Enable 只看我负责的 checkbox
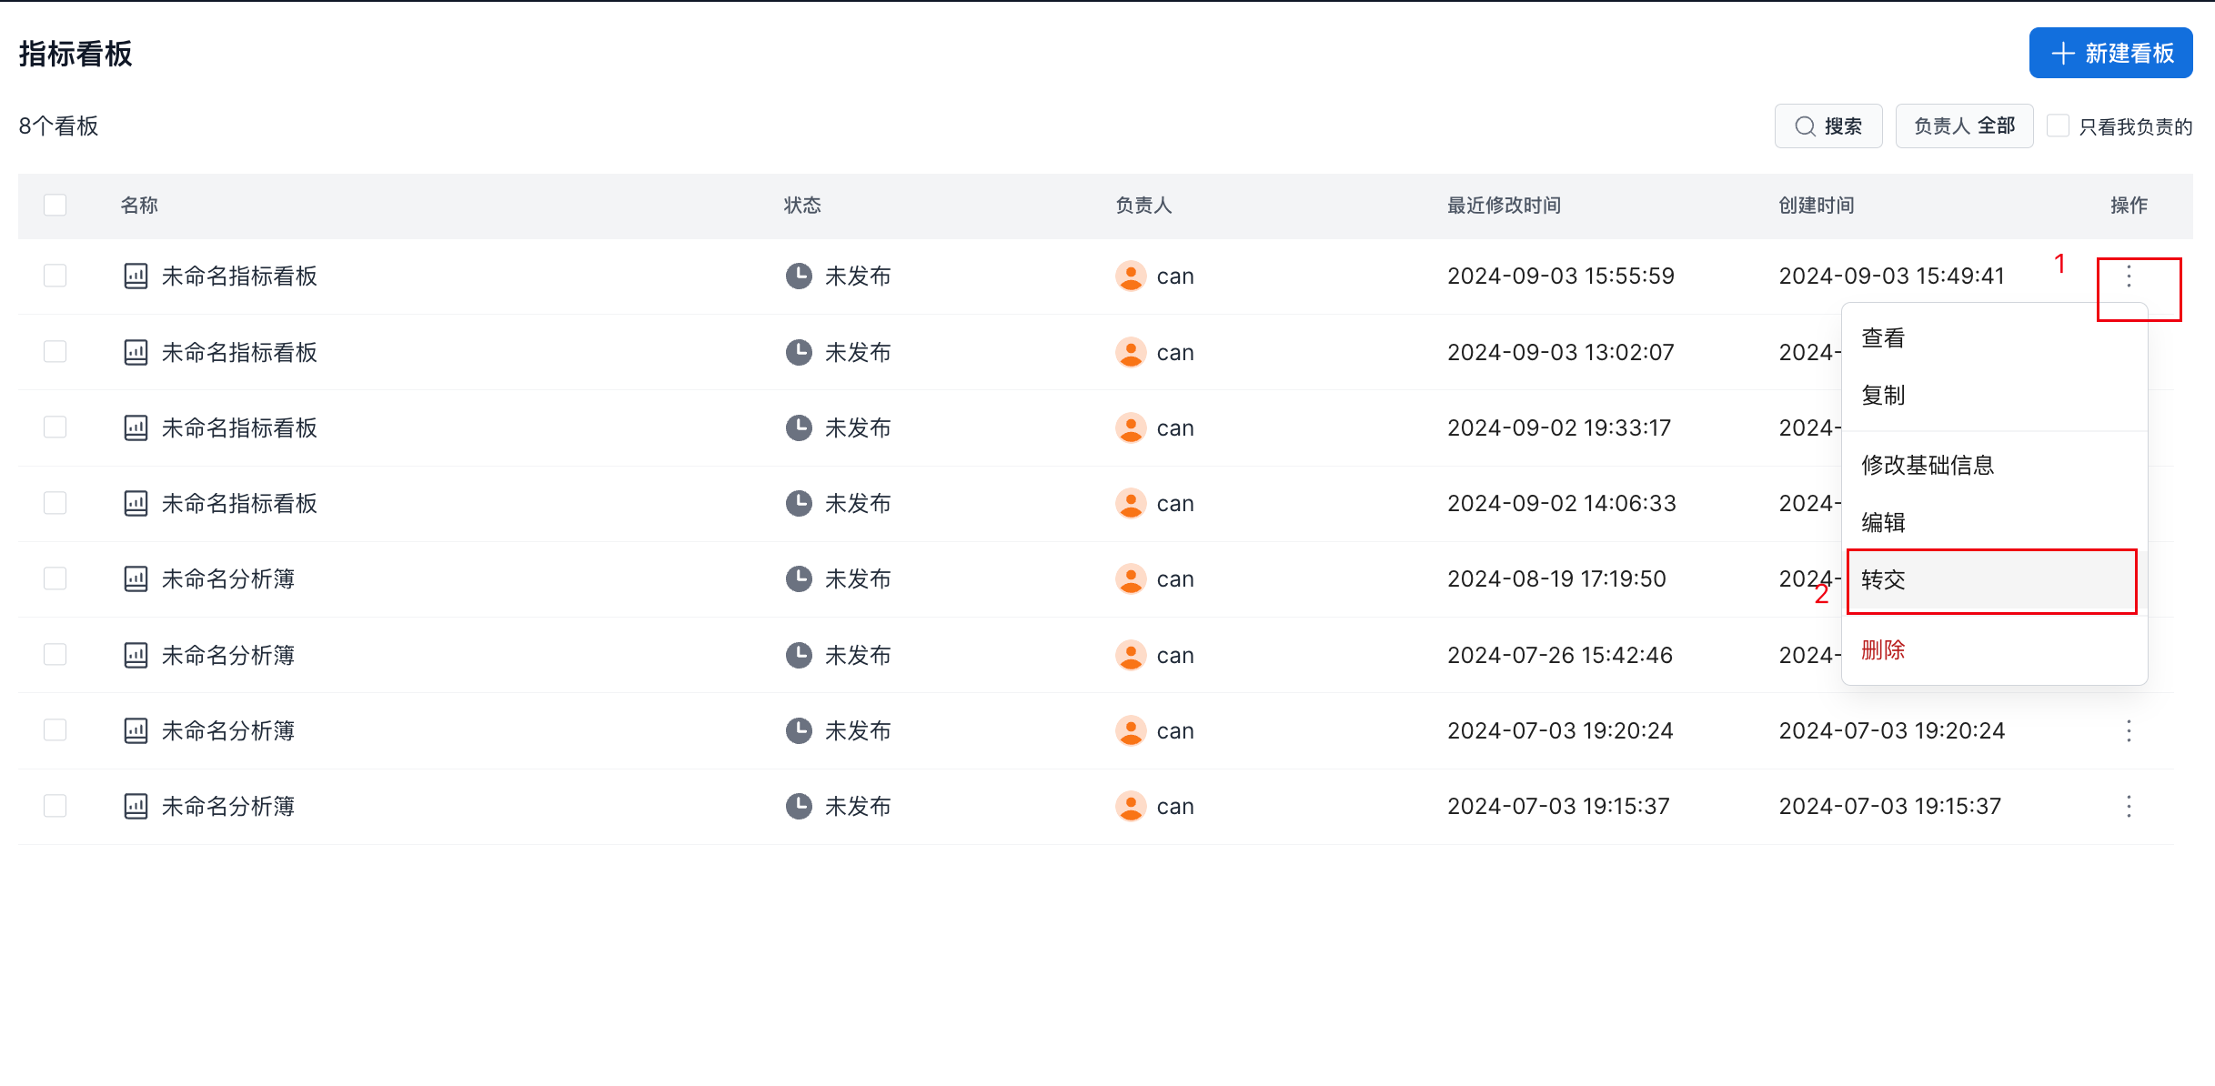Viewport: 2215px width, 1086px height. (2058, 126)
